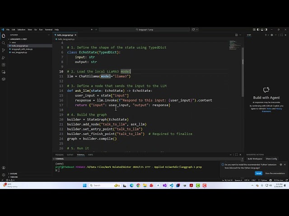
Task: Open the Terms link in chat panel
Action: point(269,109)
